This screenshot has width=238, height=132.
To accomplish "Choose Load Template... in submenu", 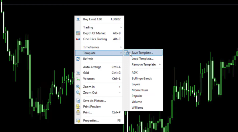I will (x=143, y=59).
